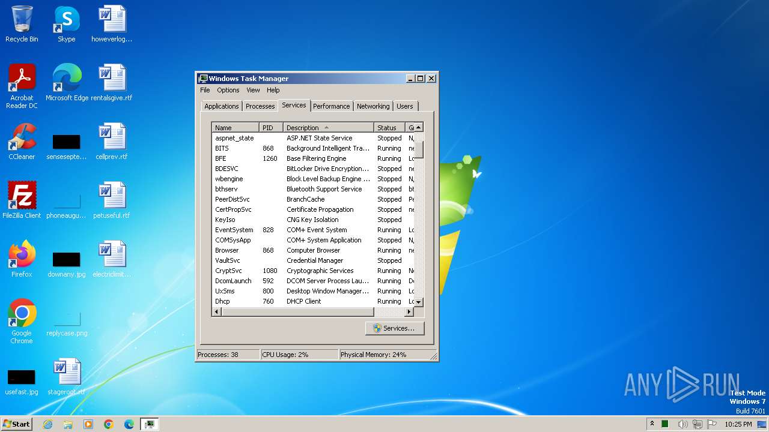769x432 pixels.
Task: Select the COMSysApp service row
Action: 313,240
